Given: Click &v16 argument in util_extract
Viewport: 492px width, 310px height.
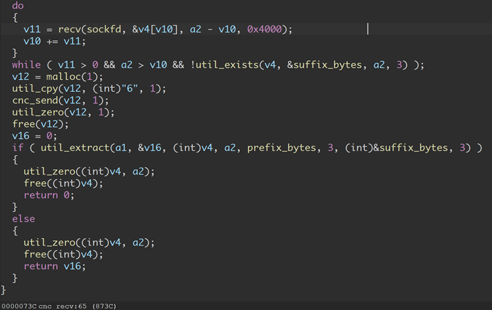Looking at the screenshot, I should [149, 148].
